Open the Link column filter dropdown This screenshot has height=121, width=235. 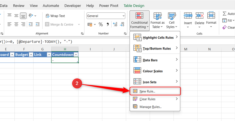[x=49, y=55]
